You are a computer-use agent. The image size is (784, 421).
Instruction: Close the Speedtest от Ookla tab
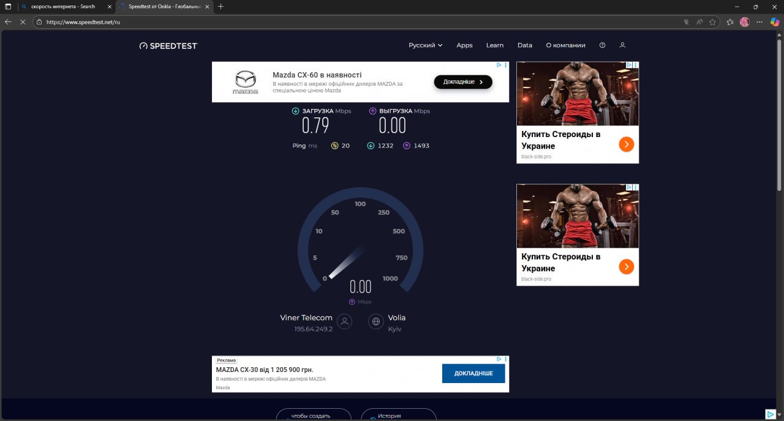click(x=208, y=7)
